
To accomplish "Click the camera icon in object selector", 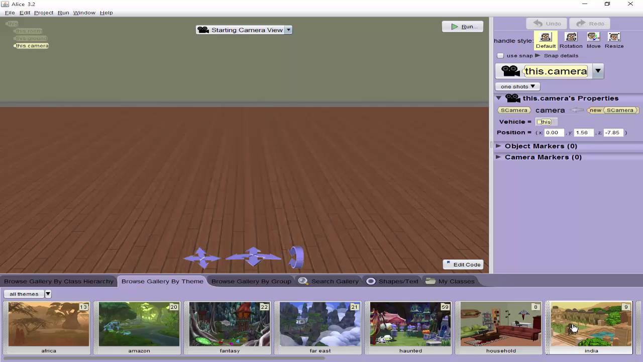I will (x=510, y=71).
